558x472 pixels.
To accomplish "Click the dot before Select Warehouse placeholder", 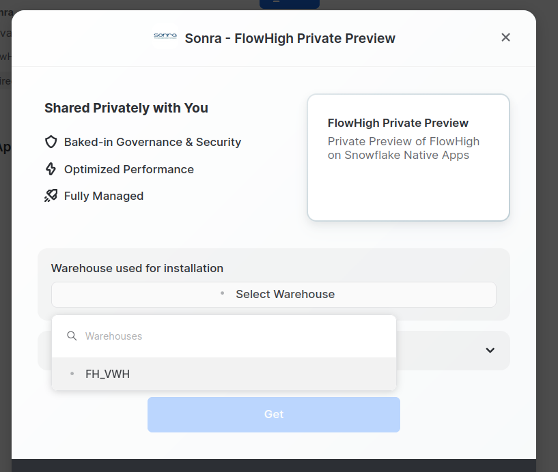I will 222,294.
